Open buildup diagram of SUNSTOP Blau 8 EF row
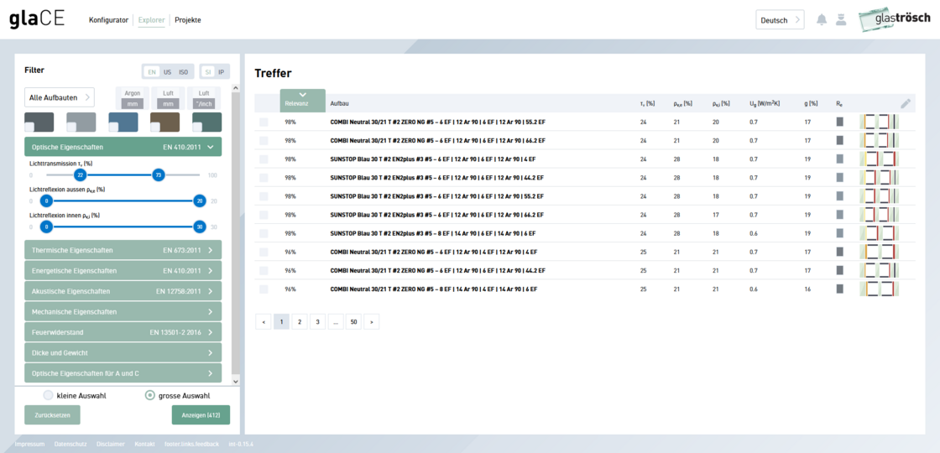 880,233
